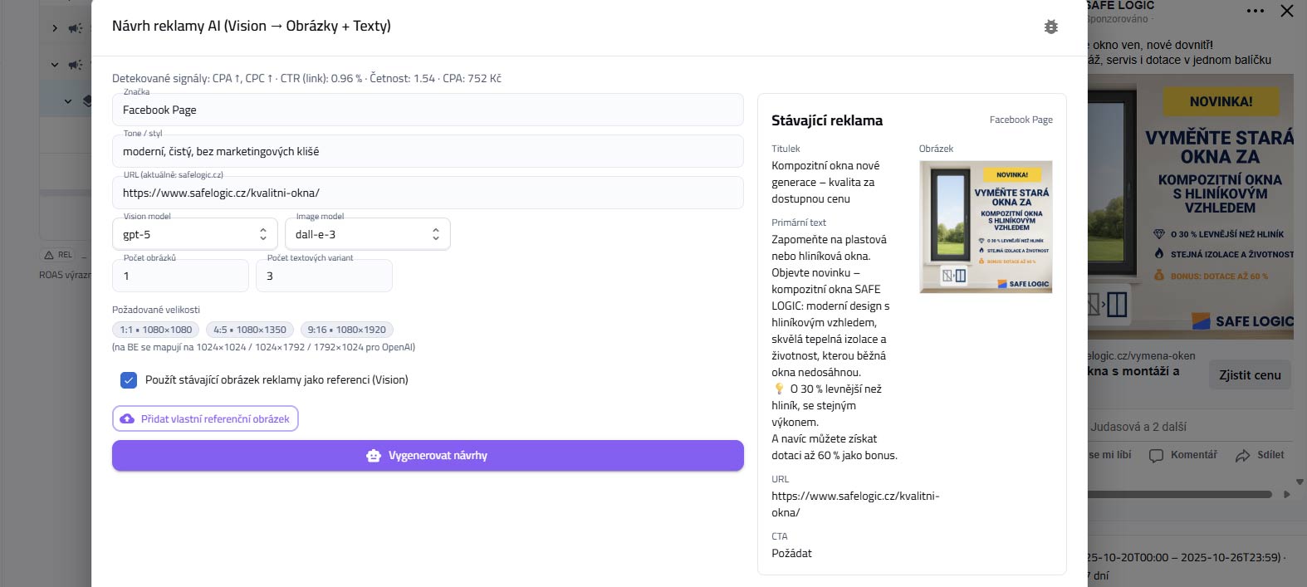This screenshot has height=587, width=1307.
Task: Select the 9:16 1080×1920 size chip
Action: (346, 330)
